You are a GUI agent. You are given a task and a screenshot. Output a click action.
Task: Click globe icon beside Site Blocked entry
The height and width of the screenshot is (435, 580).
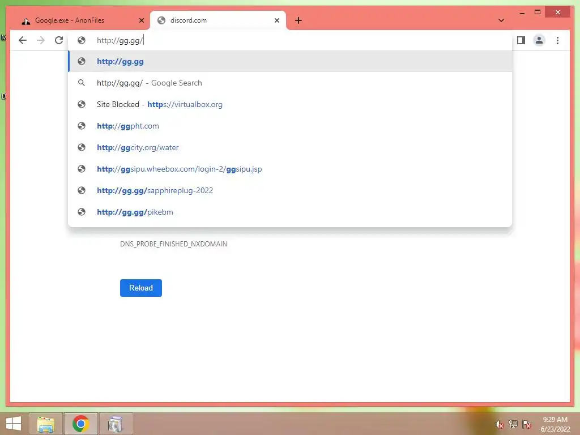point(82,104)
